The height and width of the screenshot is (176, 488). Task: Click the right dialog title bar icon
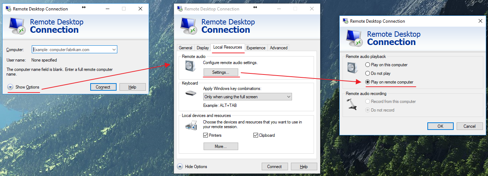pyautogui.click(x=345, y=21)
